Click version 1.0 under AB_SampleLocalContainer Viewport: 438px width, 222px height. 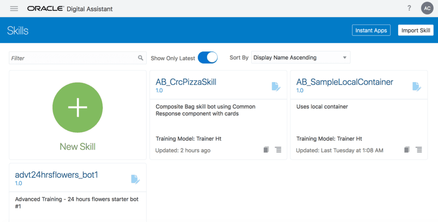300,91
